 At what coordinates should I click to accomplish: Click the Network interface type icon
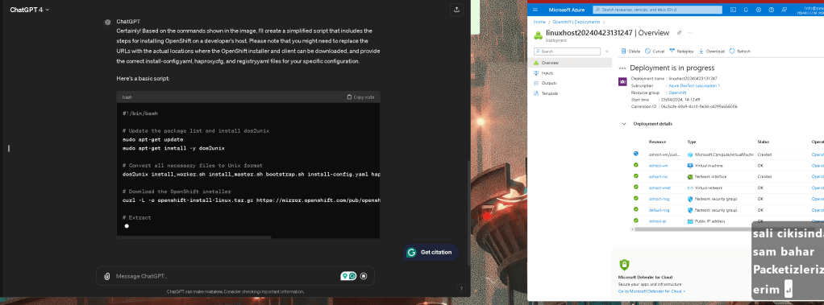coord(690,176)
